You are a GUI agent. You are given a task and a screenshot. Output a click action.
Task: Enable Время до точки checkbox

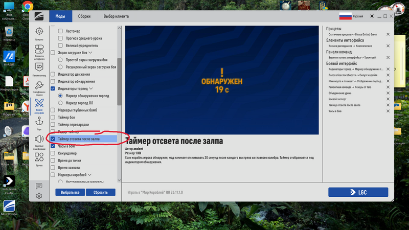[53, 160]
